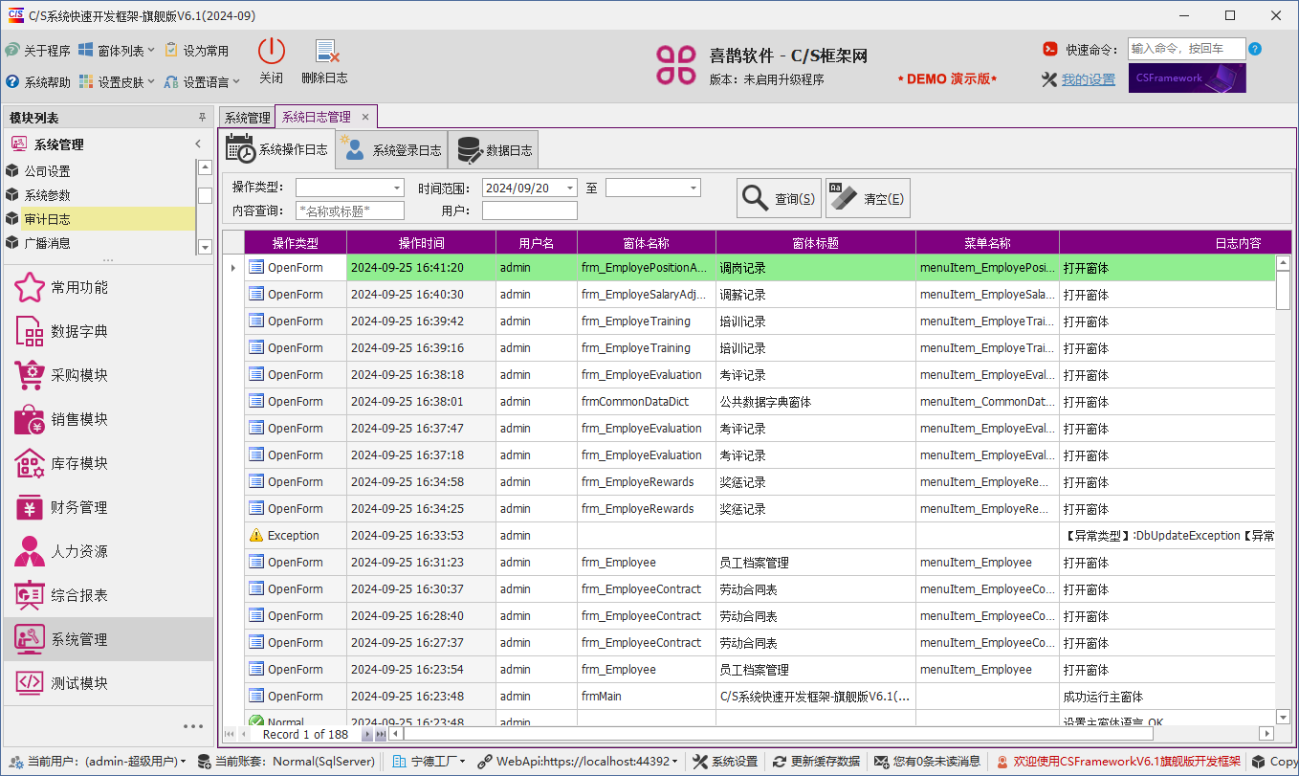The width and height of the screenshot is (1299, 776).
Task: Open the Reports (综合报表) module
Action: [x=109, y=595]
